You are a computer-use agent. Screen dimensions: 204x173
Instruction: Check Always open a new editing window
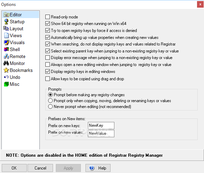(48, 65)
